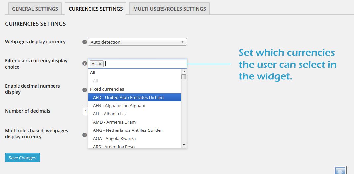The image size is (354, 174).
Task: Click the dropdown list scroll up arrow
Action: (184, 72)
